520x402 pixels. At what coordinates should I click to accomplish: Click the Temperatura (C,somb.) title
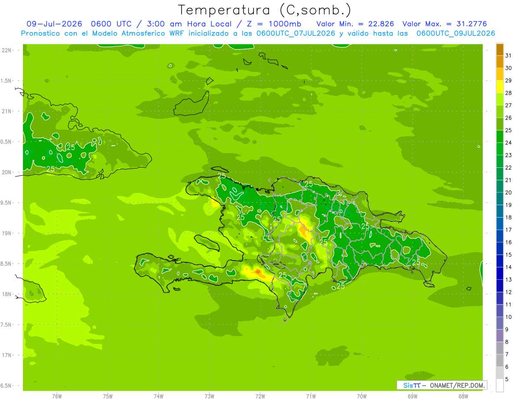pyautogui.click(x=265, y=10)
